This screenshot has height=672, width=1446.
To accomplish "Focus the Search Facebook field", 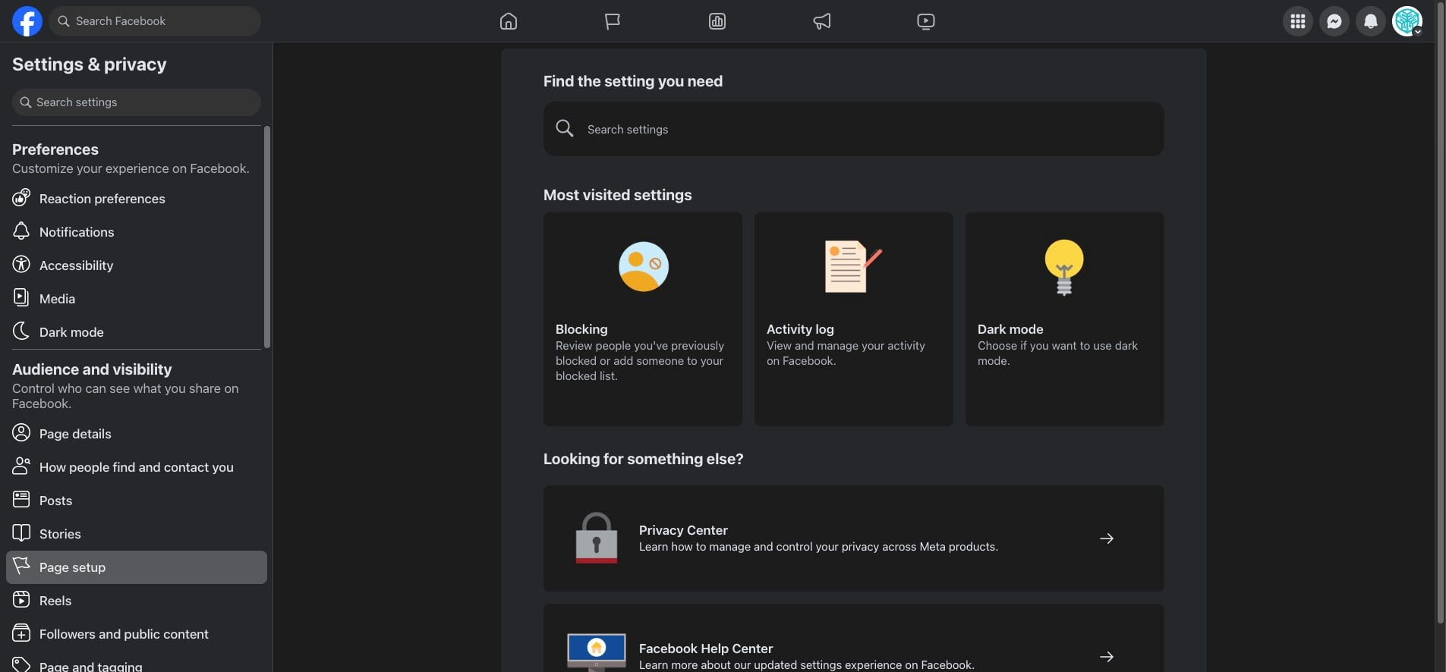I will pyautogui.click(x=155, y=21).
